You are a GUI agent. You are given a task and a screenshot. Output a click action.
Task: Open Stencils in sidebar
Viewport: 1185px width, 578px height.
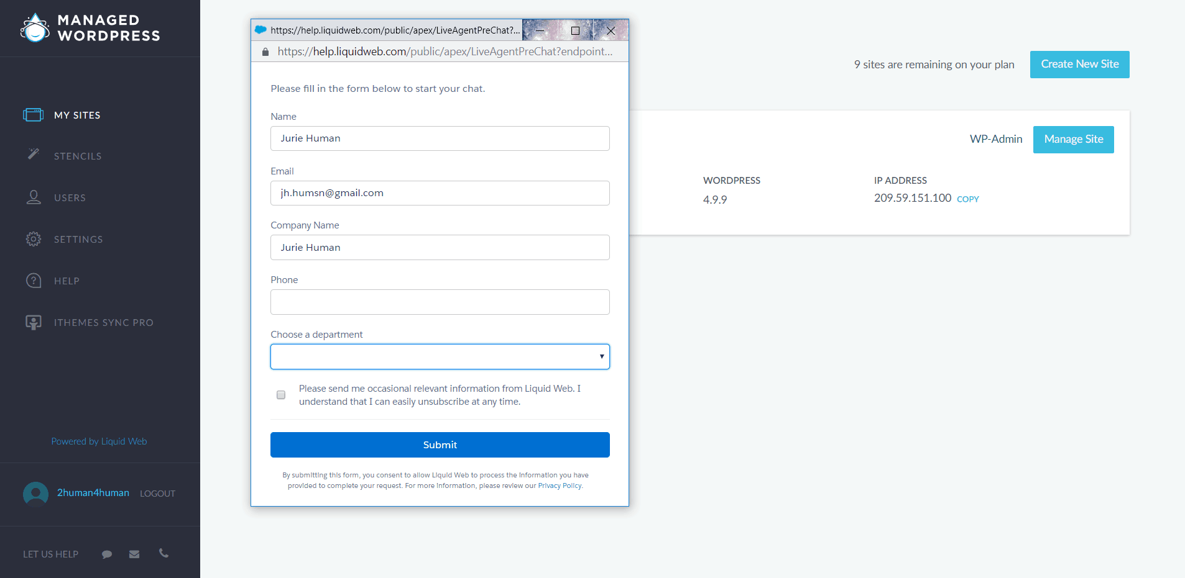pyautogui.click(x=78, y=156)
